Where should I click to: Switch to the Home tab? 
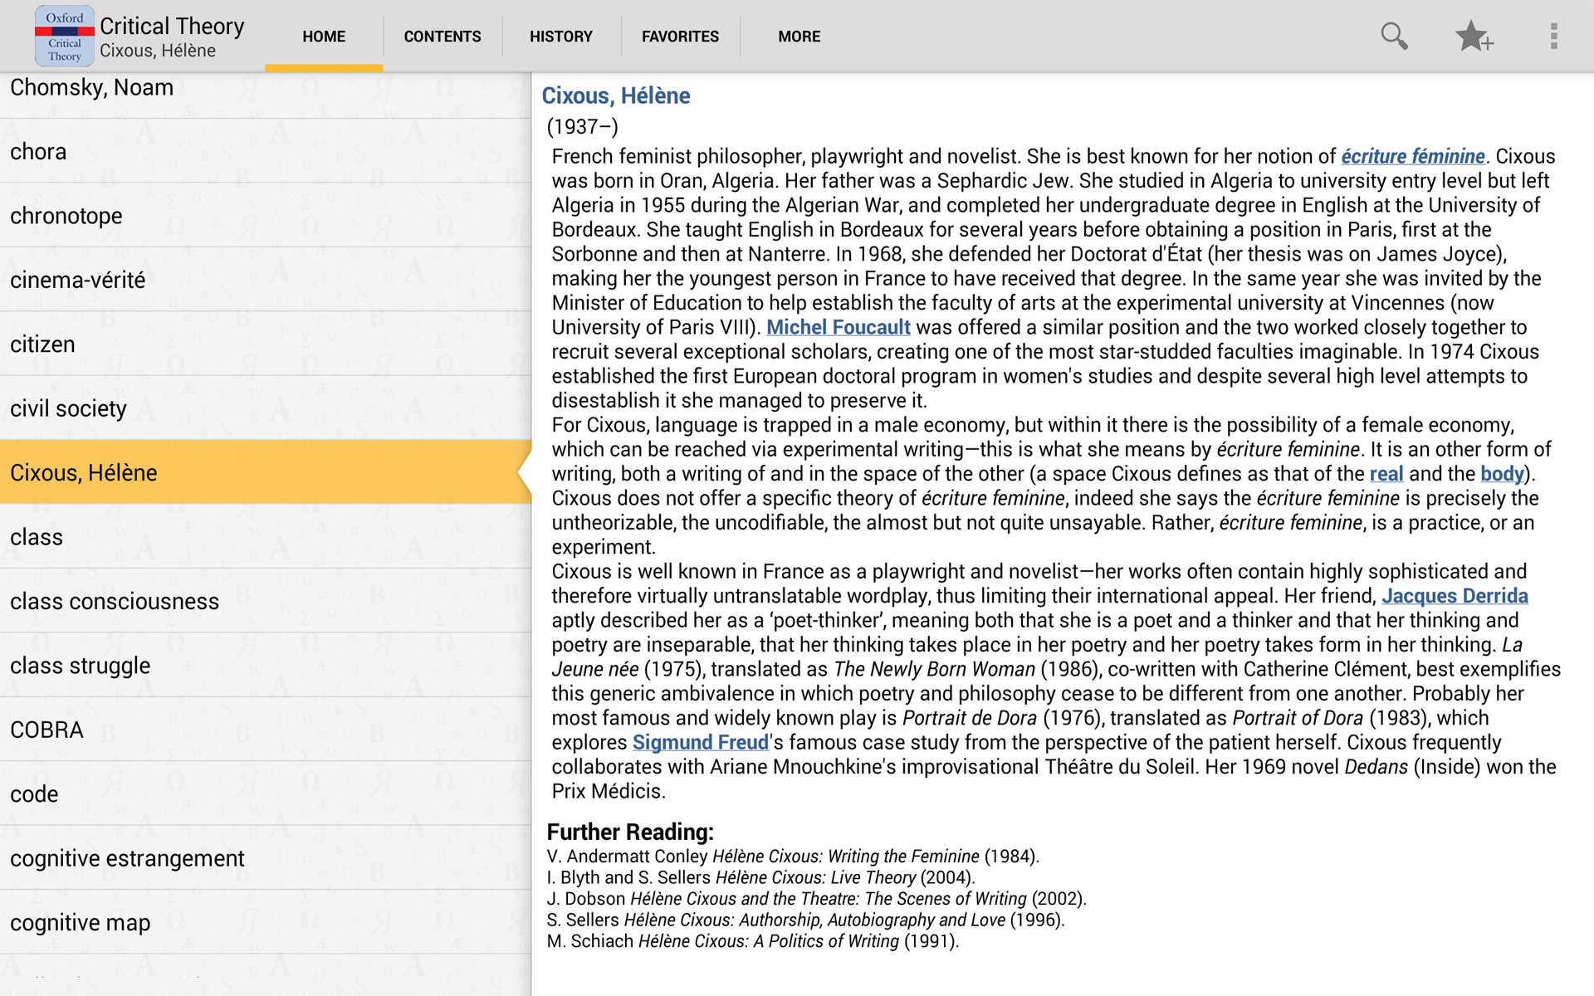pos(324,37)
